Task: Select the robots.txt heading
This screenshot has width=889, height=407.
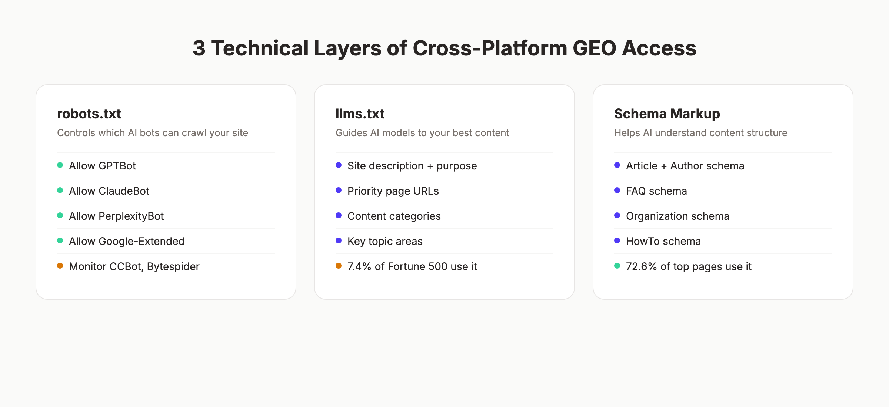Action: (x=89, y=114)
